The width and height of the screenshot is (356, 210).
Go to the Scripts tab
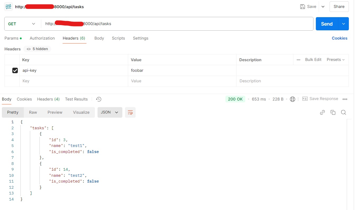[118, 38]
